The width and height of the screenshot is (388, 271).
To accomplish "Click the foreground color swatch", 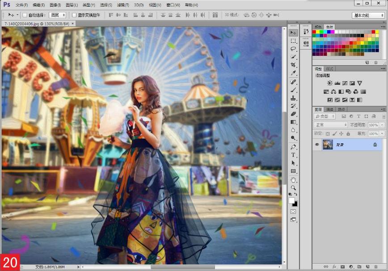I will coord(292,200).
